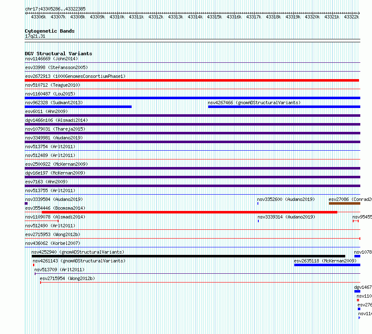Open variant dgv1466n106 (Alsmadi2014)

pos(56,120)
